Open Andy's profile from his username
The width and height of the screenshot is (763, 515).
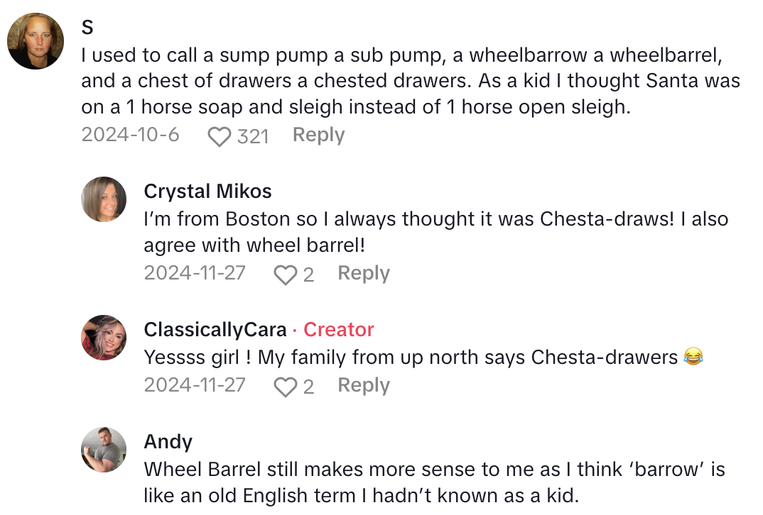click(x=168, y=442)
